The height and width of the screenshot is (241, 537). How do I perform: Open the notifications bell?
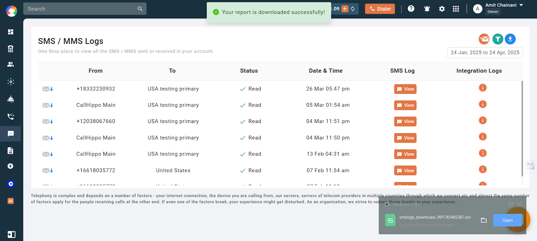click(427, 9)
